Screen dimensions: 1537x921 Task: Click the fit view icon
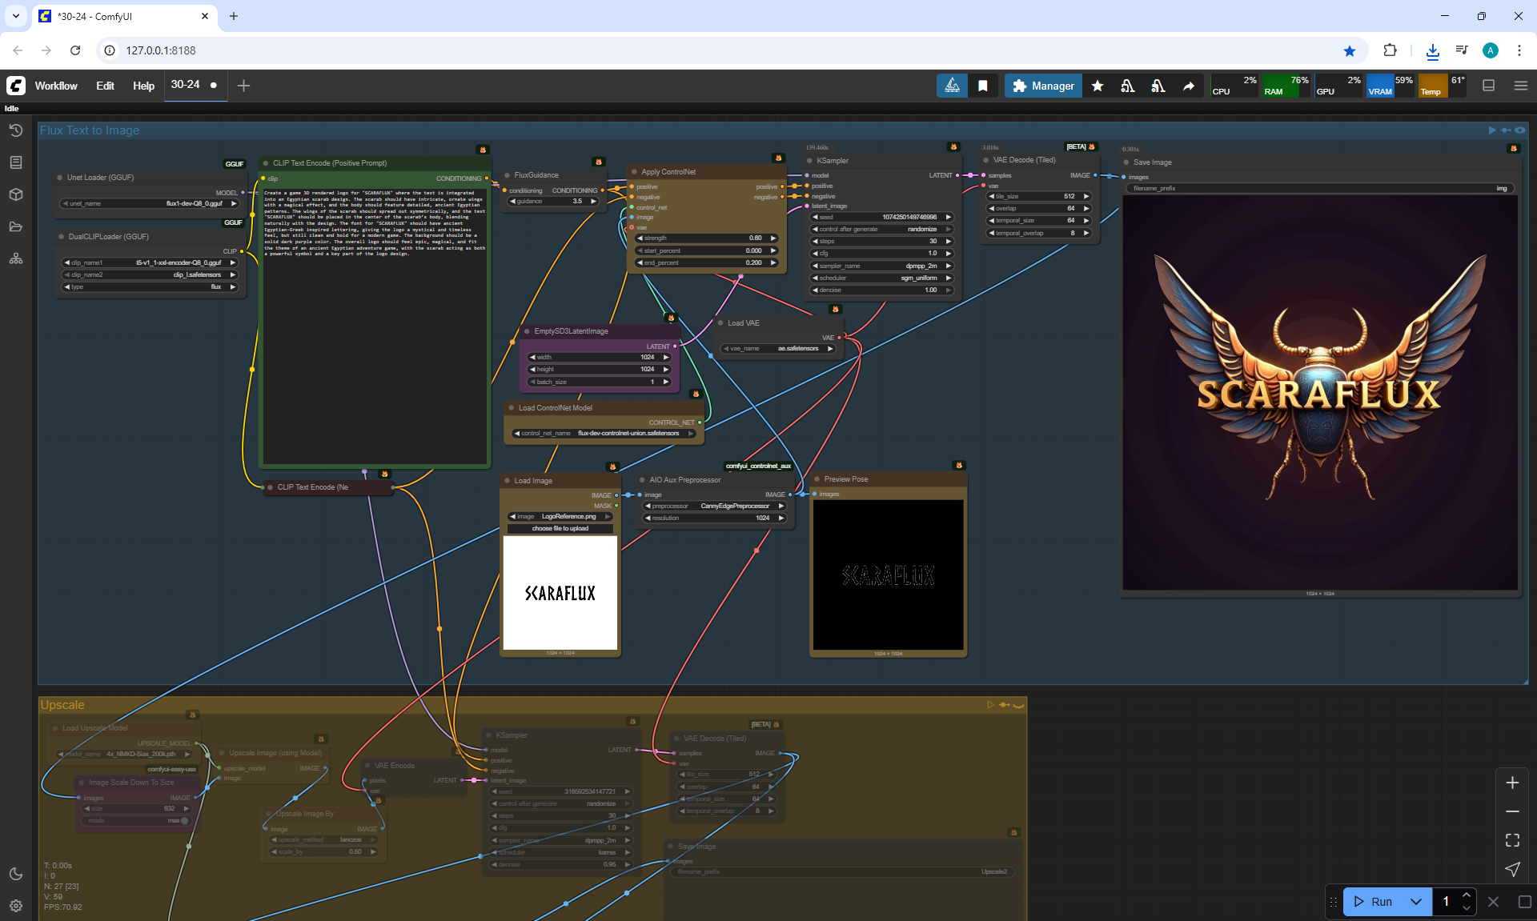1512,840
